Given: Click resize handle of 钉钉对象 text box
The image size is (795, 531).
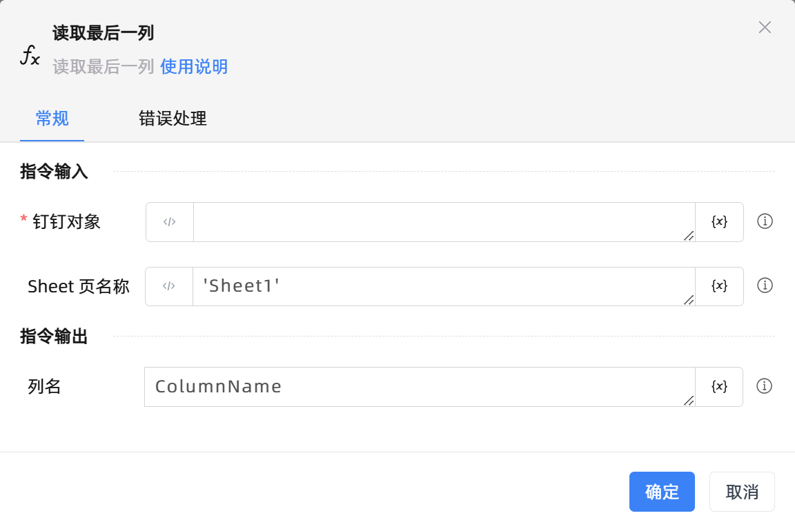Looking at the screenshot, I should [x=688, y=236].
